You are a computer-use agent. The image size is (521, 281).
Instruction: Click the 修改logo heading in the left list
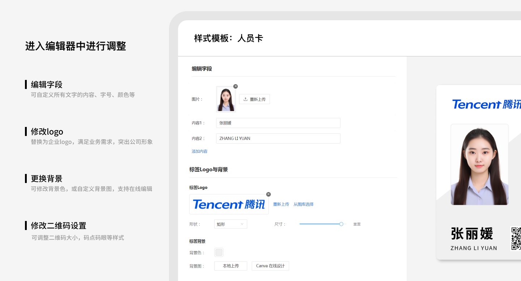[47, 132]
